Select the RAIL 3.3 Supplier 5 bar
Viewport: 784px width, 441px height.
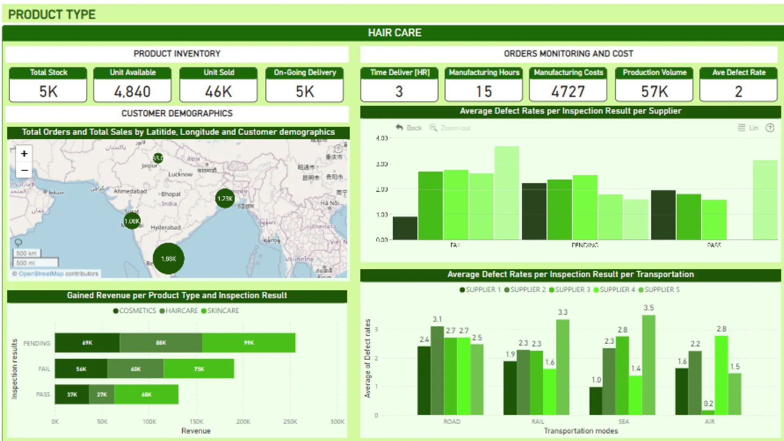point(563,367)
